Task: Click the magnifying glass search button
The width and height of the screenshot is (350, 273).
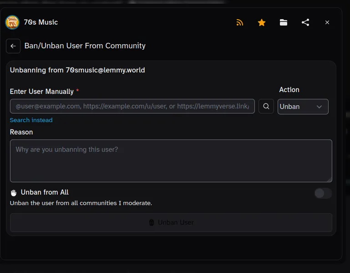Action: 266,107
